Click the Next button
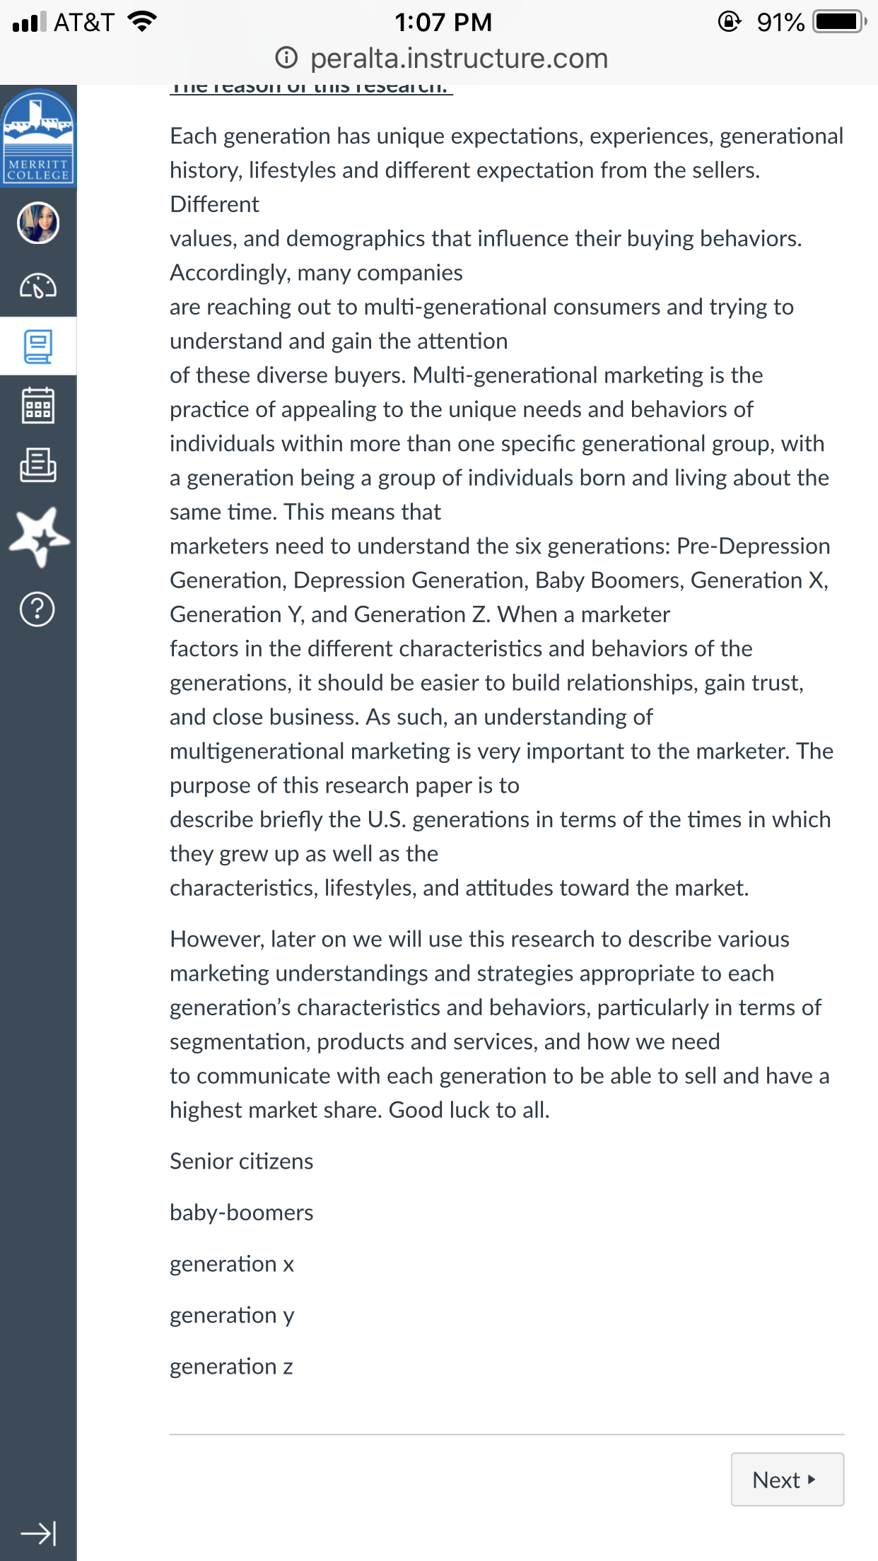Image resolution: width=878 pixels, height=1561 pixels. pyautogui.click(x=787, y=1479)
